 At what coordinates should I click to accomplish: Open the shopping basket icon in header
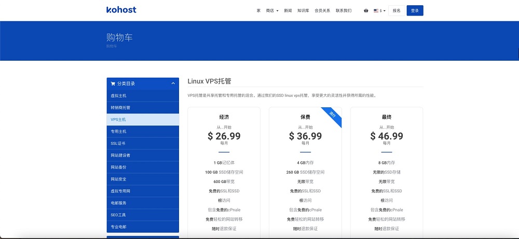click(366, 10)
